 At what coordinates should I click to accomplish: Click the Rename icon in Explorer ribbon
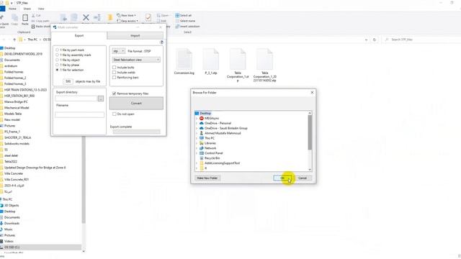pos(97,17)
